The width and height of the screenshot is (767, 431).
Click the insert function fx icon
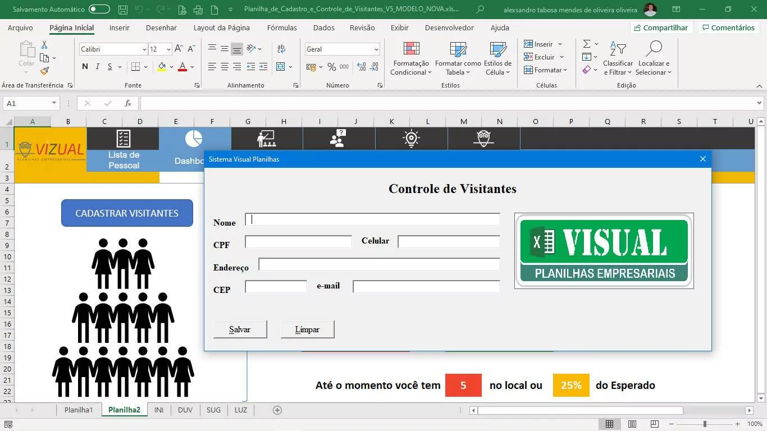128,103
